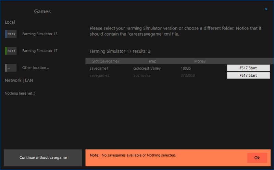274x170 pixels.
Task: Click the Goldcrest Valley map cell
Action: [x=147, y=68]
